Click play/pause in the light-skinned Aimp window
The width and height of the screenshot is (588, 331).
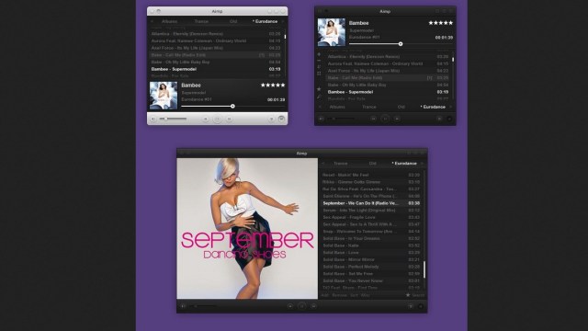pos(217,119)
